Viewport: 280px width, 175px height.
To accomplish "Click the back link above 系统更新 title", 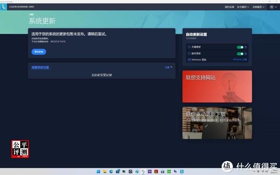I will coord(31,14).
